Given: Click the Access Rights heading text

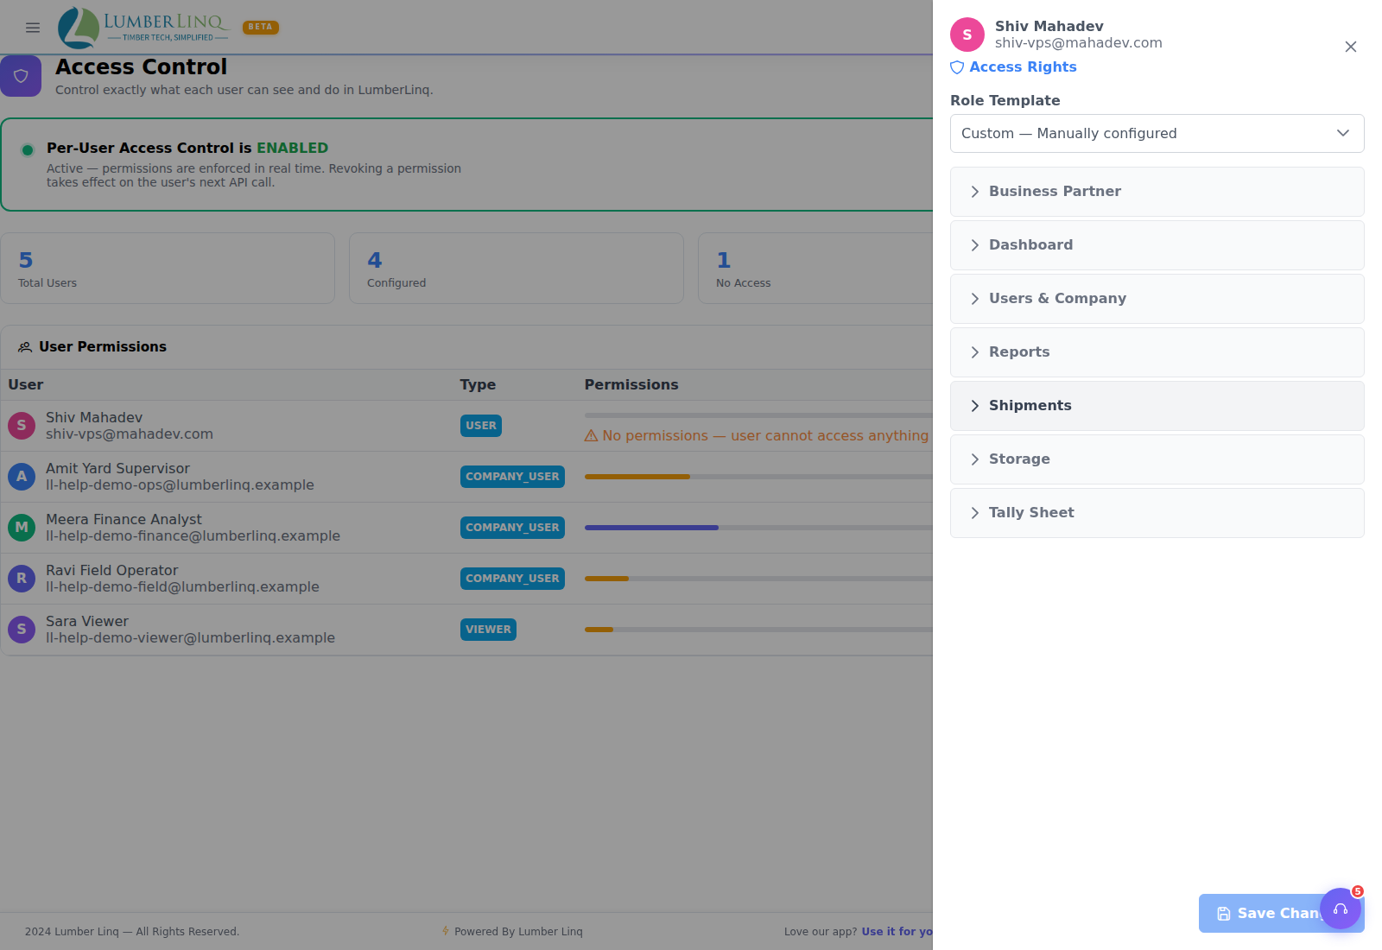Looking at the screenshot, I should [1023, 67].
